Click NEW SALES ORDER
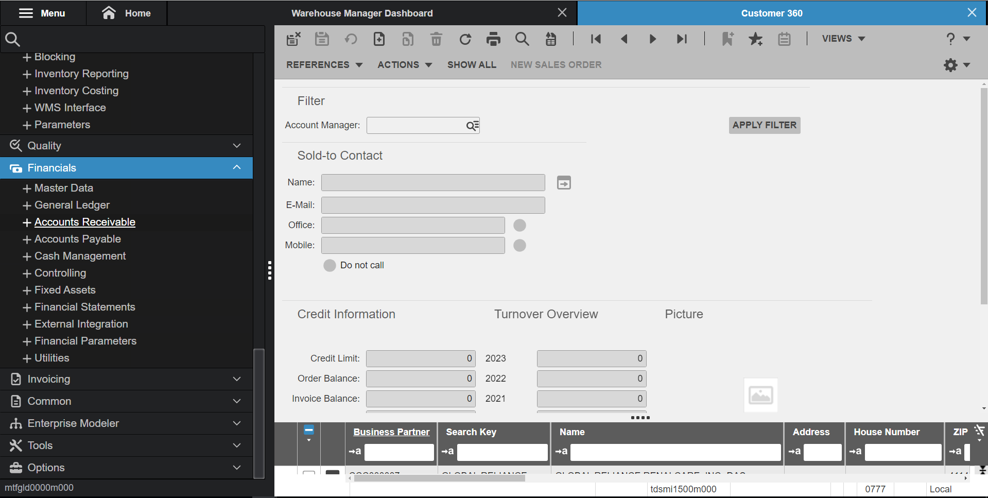The height and width of the screenshot is (498, 988). click(x=556, y=65)
